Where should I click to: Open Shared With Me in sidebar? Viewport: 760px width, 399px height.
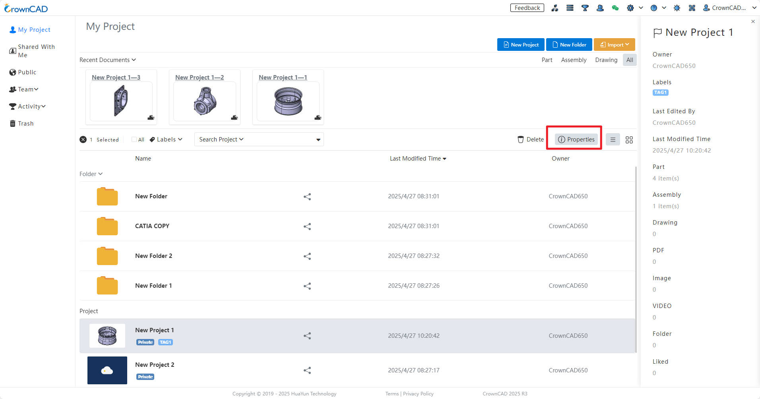click(32, 51)
